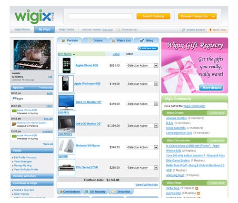Click View Full Portfolio link
The width and height of the screenshot is (238, 203).
click(x=147, y=184)
